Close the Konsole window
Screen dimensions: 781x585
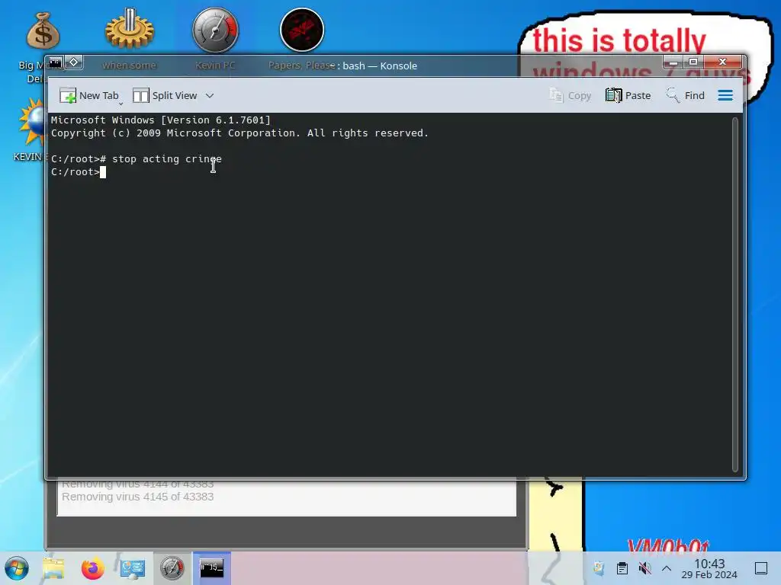[723, 62]
